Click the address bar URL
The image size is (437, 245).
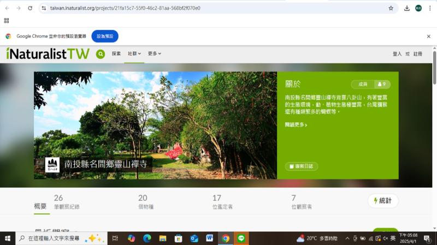click(125, 8)
